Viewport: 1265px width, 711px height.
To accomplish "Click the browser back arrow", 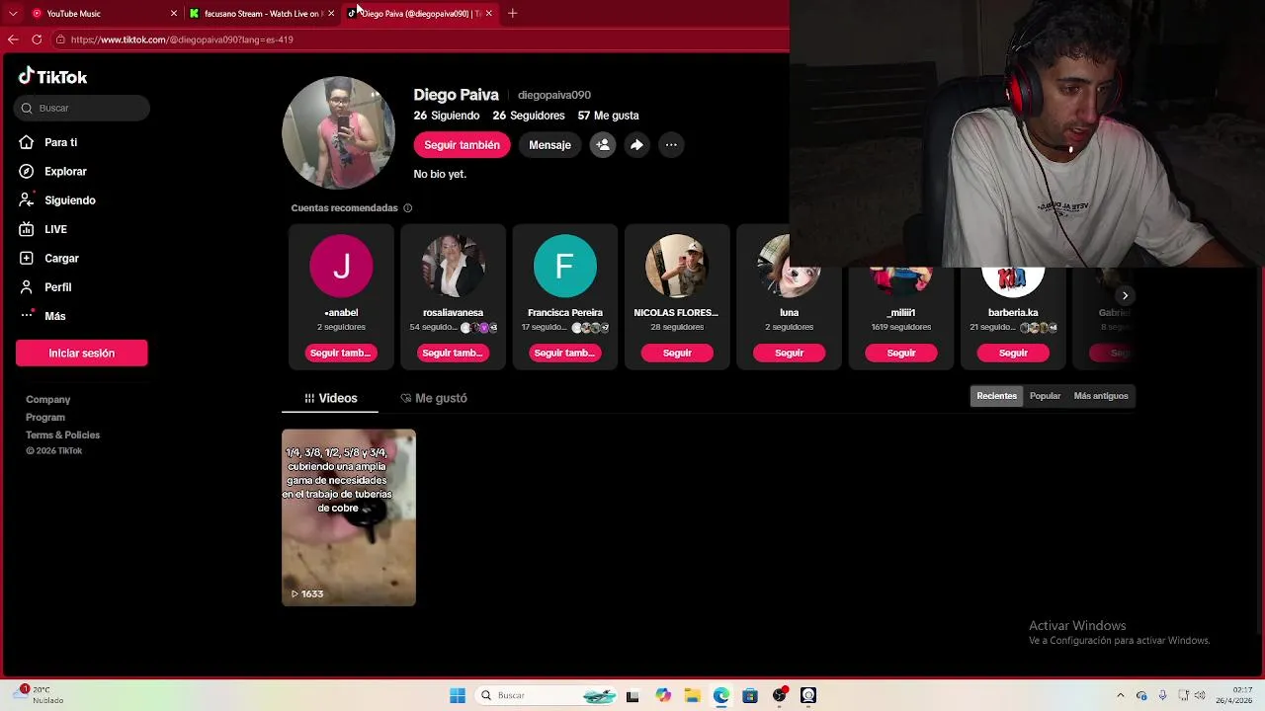I will 13,39.
